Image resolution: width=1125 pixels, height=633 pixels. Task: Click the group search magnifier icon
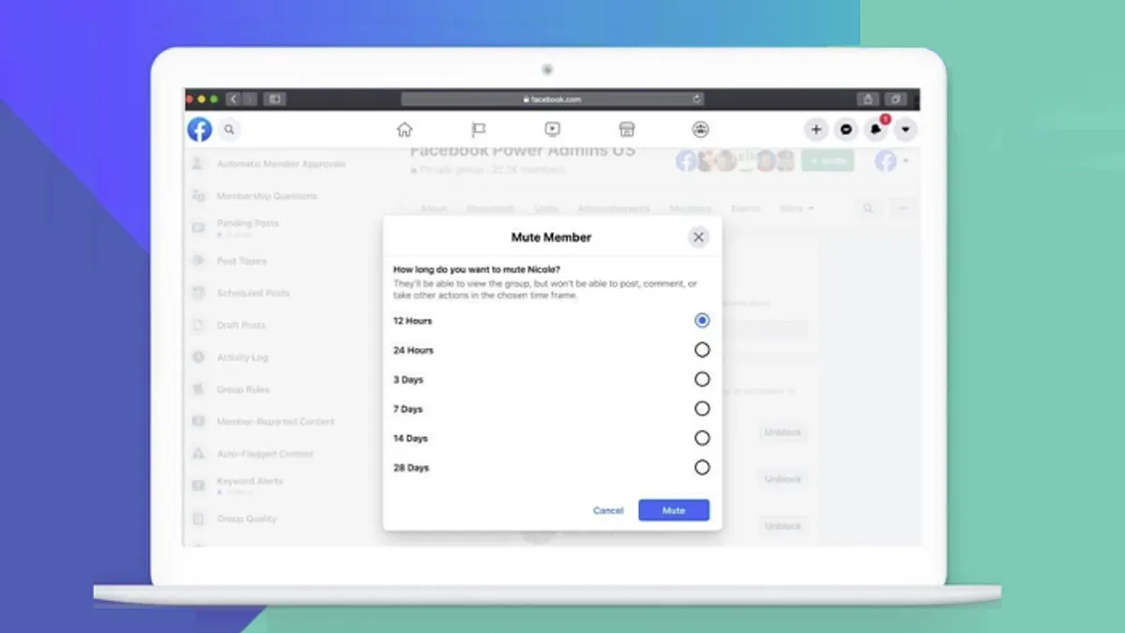coord(869,208)
